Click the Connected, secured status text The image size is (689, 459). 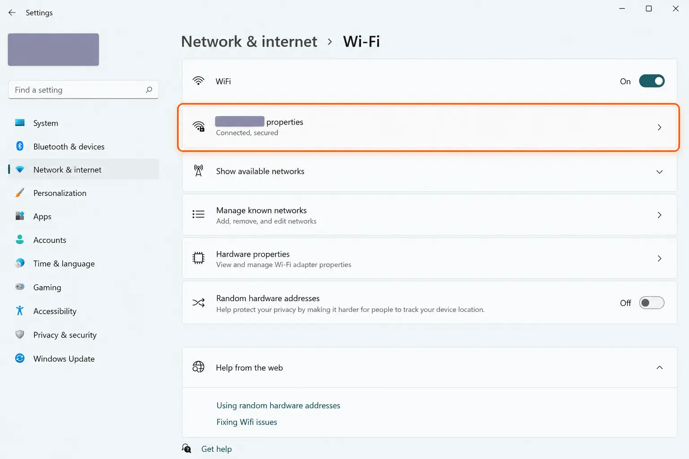(247, 133)
